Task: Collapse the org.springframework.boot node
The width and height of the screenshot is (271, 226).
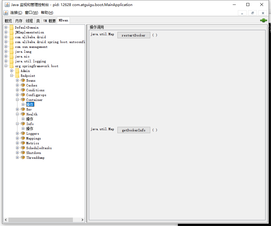Action: [x=6, y=66]
